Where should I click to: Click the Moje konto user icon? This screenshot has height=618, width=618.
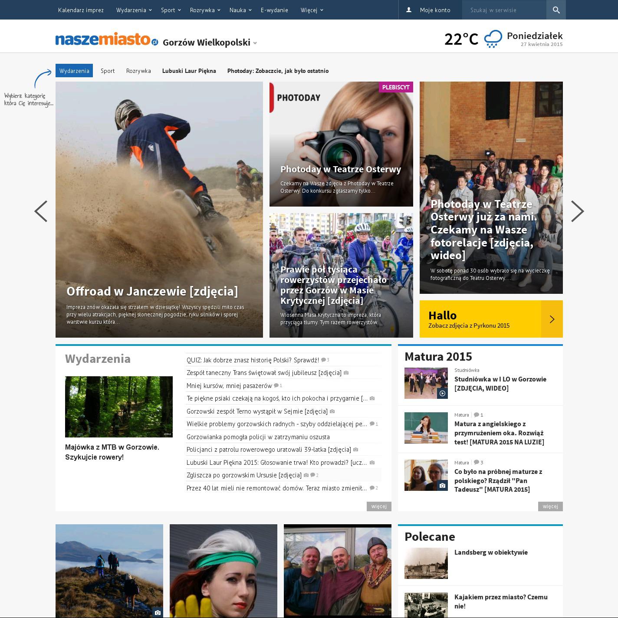[x=409, y=10]
